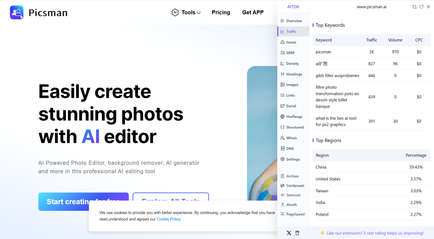Click the Headings H icon
This screenshot has width=434, height=239.
pyautogui.click(x=283, y=74)
